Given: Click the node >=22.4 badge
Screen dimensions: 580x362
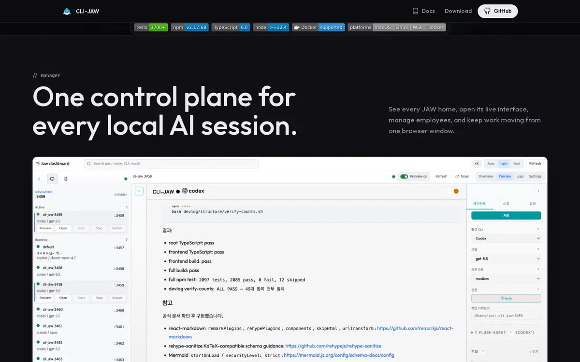Looking at the screenshot, I should 271,28.
